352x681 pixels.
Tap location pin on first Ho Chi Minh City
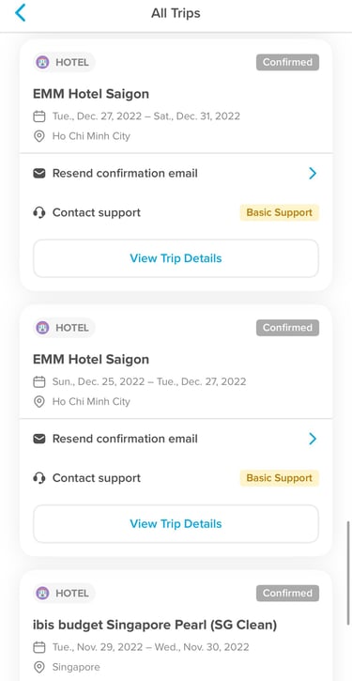[x=39, y=136]
